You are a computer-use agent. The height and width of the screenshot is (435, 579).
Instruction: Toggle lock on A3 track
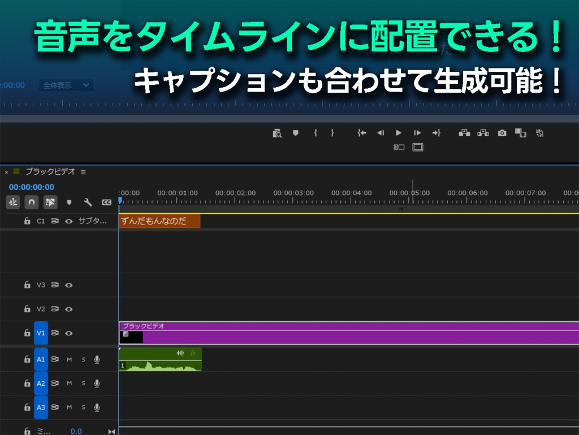coord(27,407)
